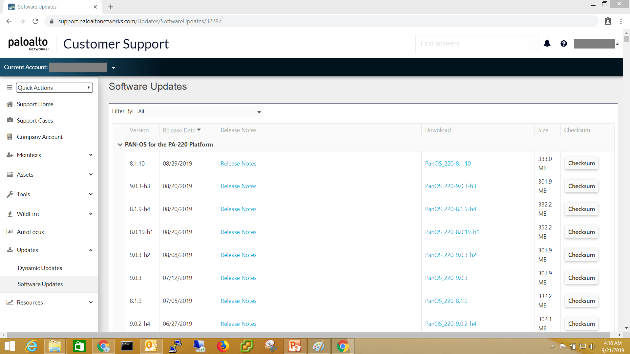Switch to the Dynamic Updates page
Image resolution: width=630 pixels, height=354 pixels.
40,268
